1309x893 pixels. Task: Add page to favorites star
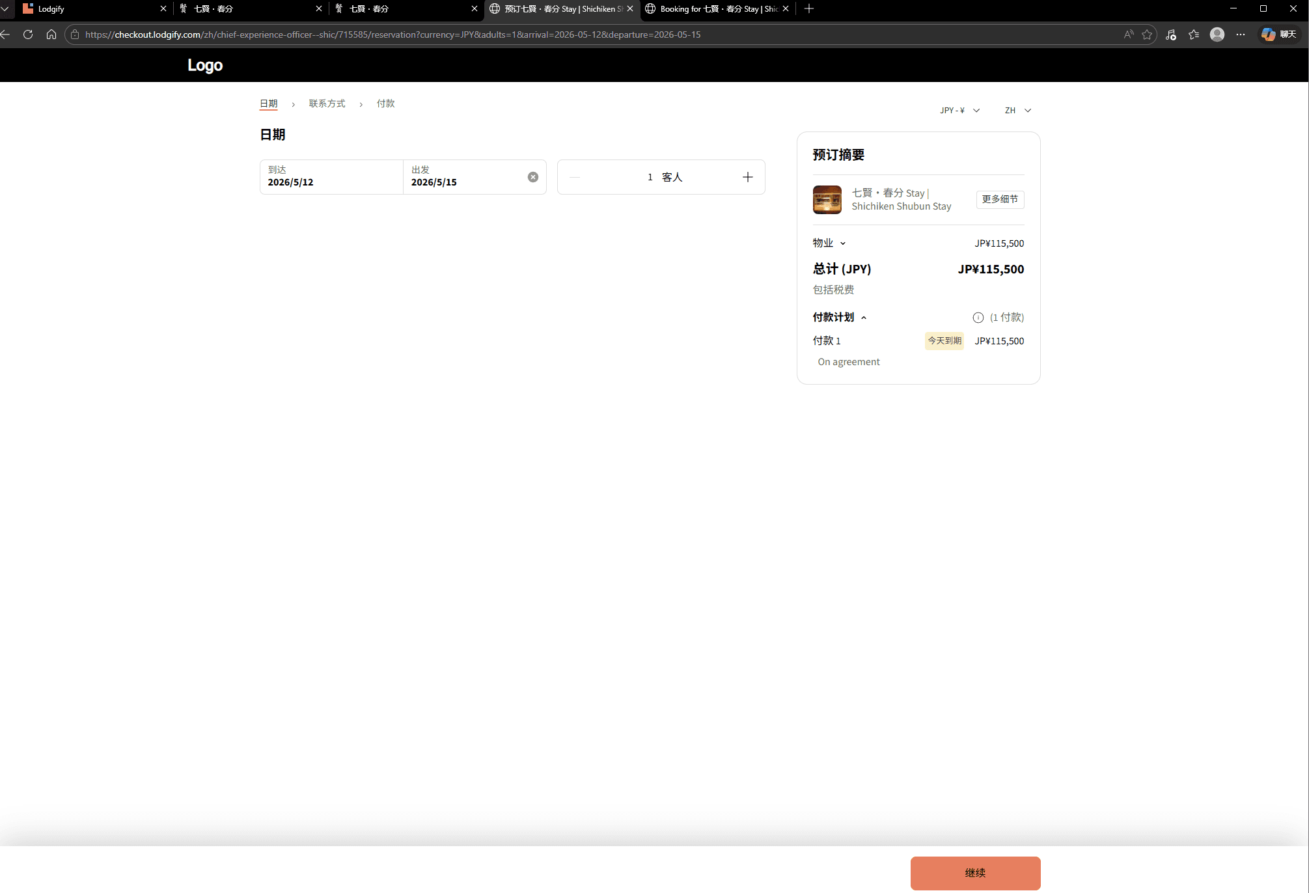tap(1147, 34)
